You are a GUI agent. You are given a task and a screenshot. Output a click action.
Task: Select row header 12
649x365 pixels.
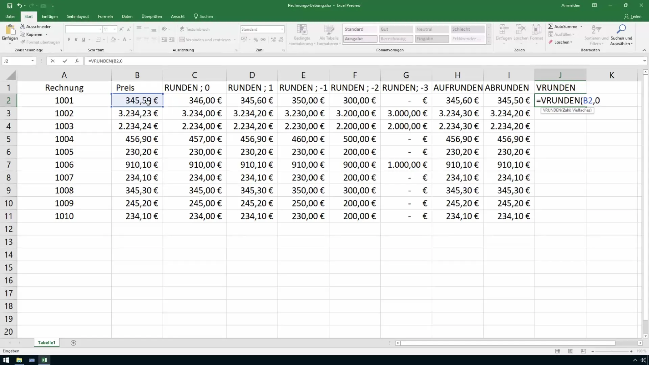click(8, 229)
